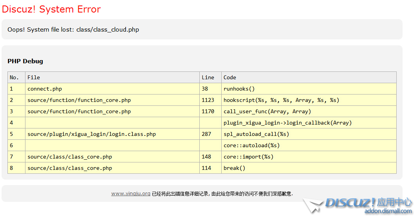Click the 'Line' column header
Viewport: 419px width, 221px height.
(210, 77)
